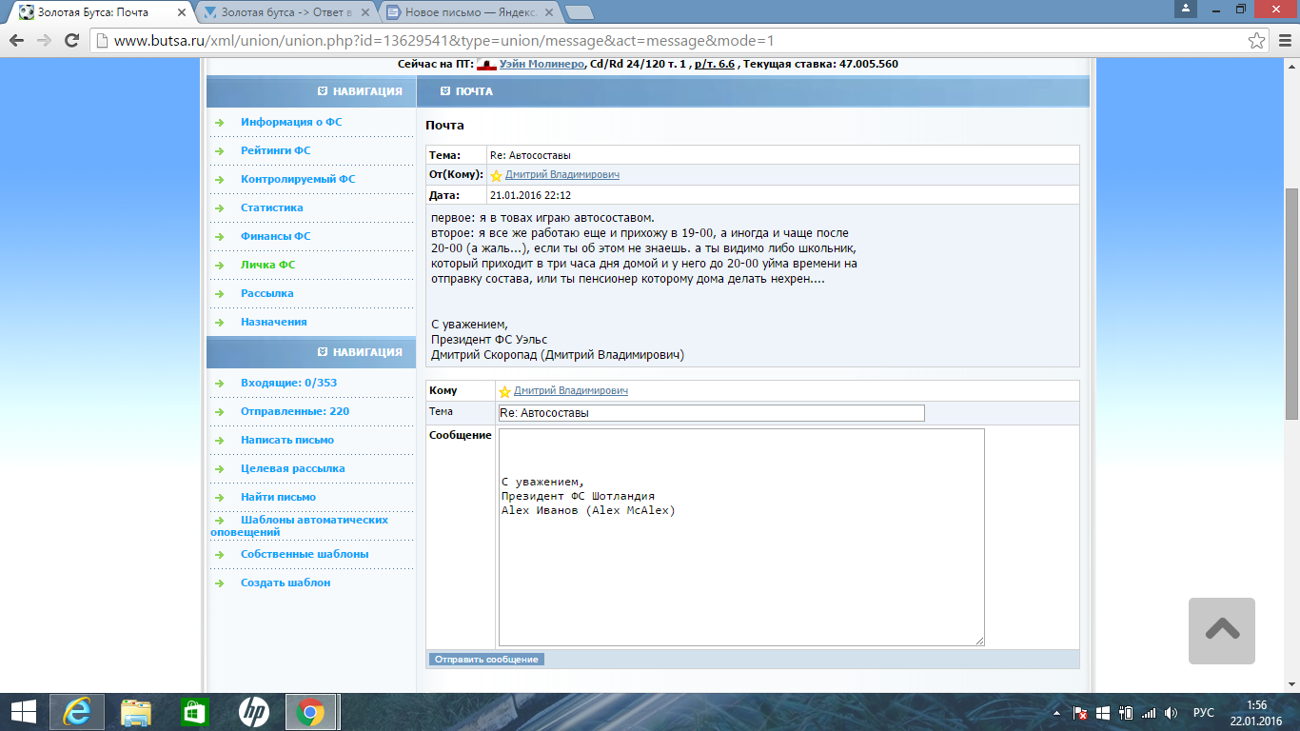Collapse the ПОЧТА section header
This screenshot has width=1300, height=731.
(x=466, y=91)
